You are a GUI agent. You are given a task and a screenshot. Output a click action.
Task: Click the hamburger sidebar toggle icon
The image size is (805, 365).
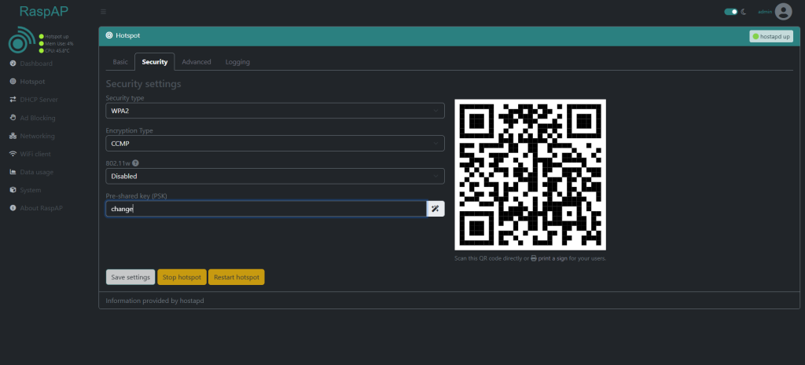tap(103, 12)
